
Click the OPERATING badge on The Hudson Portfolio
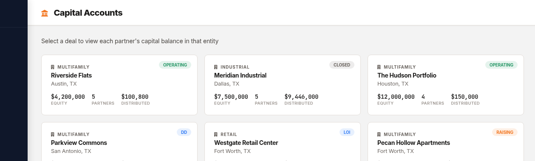tap(501, 65)
